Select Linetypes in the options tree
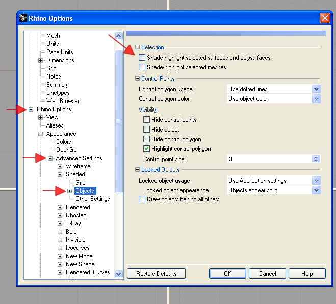 click(x=58, y=93)
